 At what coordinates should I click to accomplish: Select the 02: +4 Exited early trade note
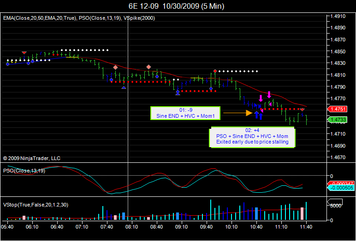click(252, 137)
